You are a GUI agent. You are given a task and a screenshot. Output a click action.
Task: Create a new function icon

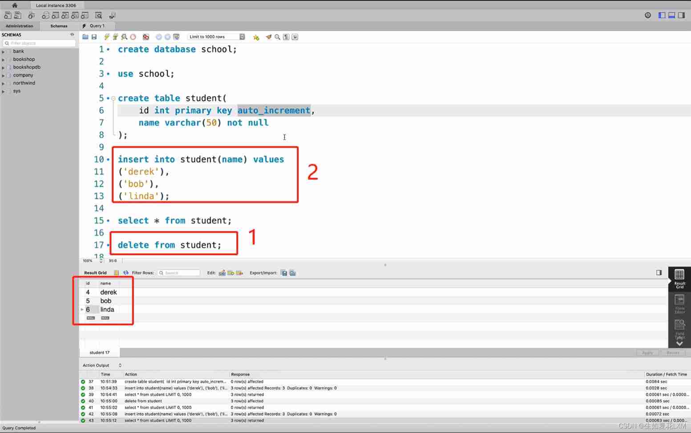tap(85, 16)
